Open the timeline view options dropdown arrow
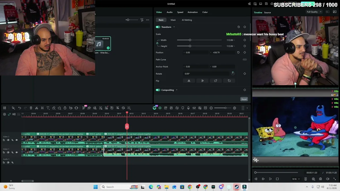Viewport: 340px width, 191px height. [247, 108]
